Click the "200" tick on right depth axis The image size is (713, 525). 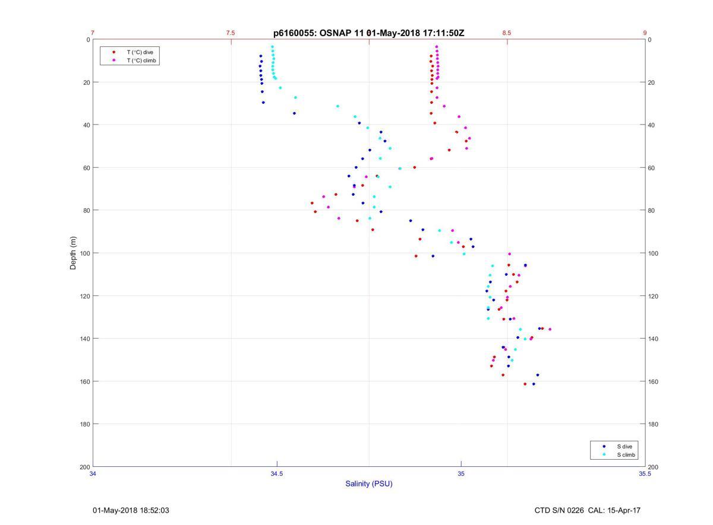pyautogui.click(x=653, y=467)
